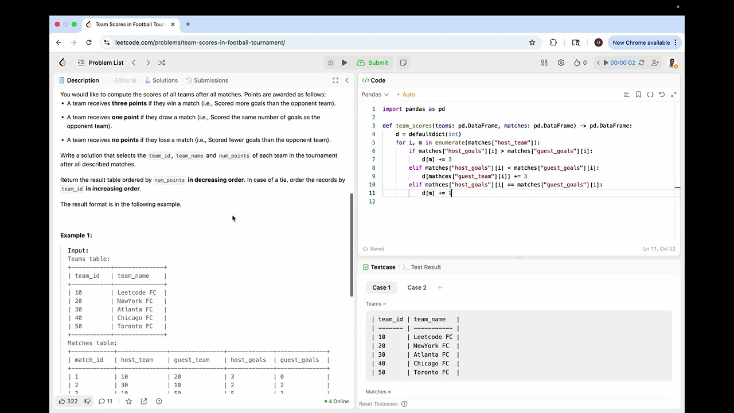Screen dimensions: 734x413
Task: Open the code braces snippet icon
Action: [650, 95]
